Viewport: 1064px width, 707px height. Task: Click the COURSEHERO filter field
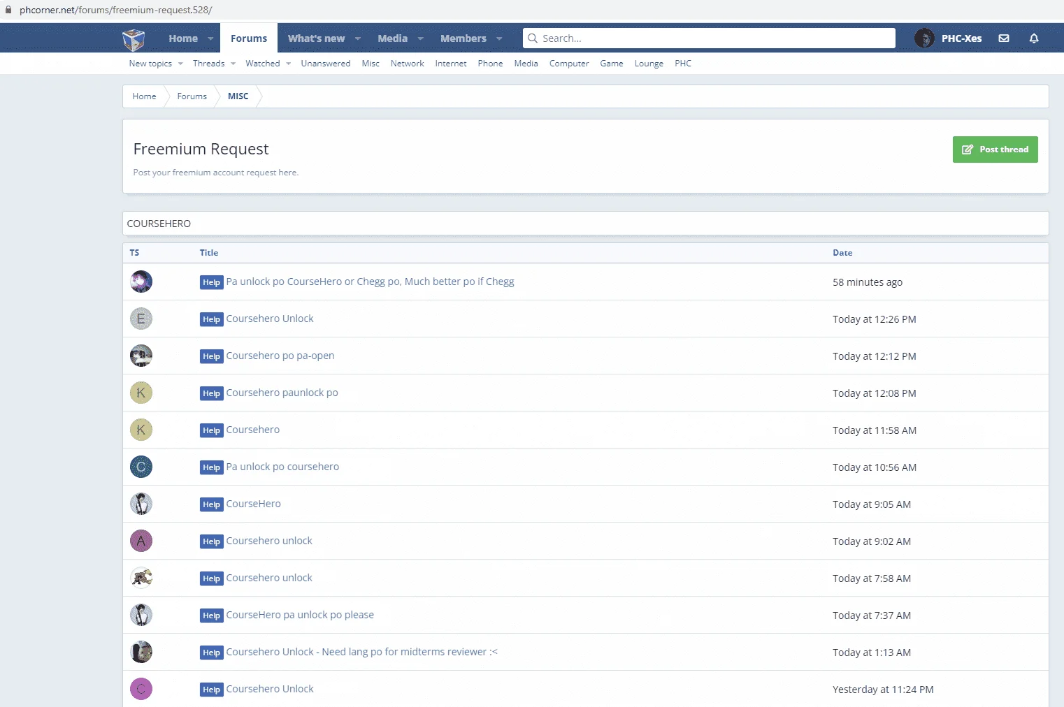point(586,224)
